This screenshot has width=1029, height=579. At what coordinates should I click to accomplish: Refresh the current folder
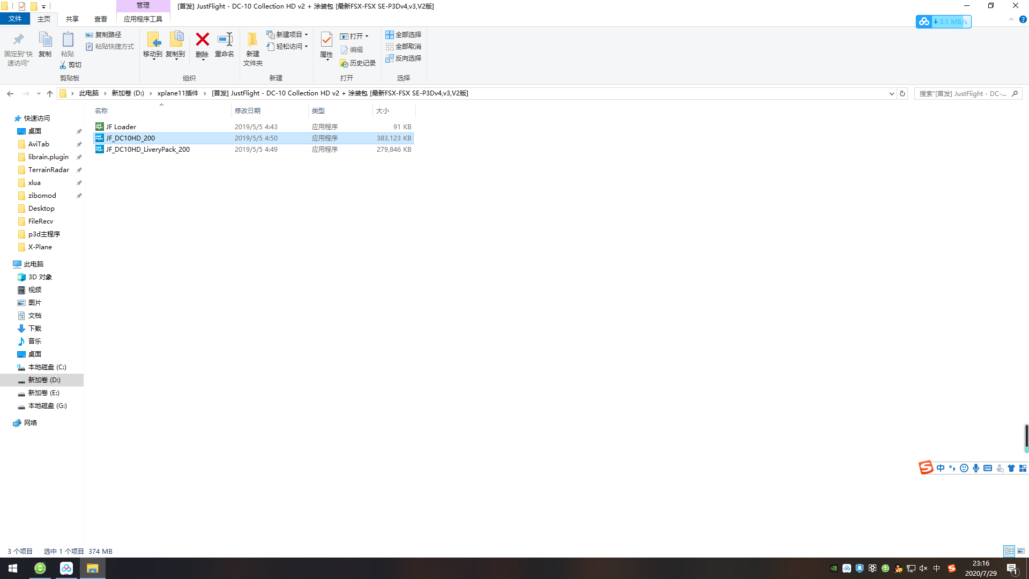coord(903,93)
